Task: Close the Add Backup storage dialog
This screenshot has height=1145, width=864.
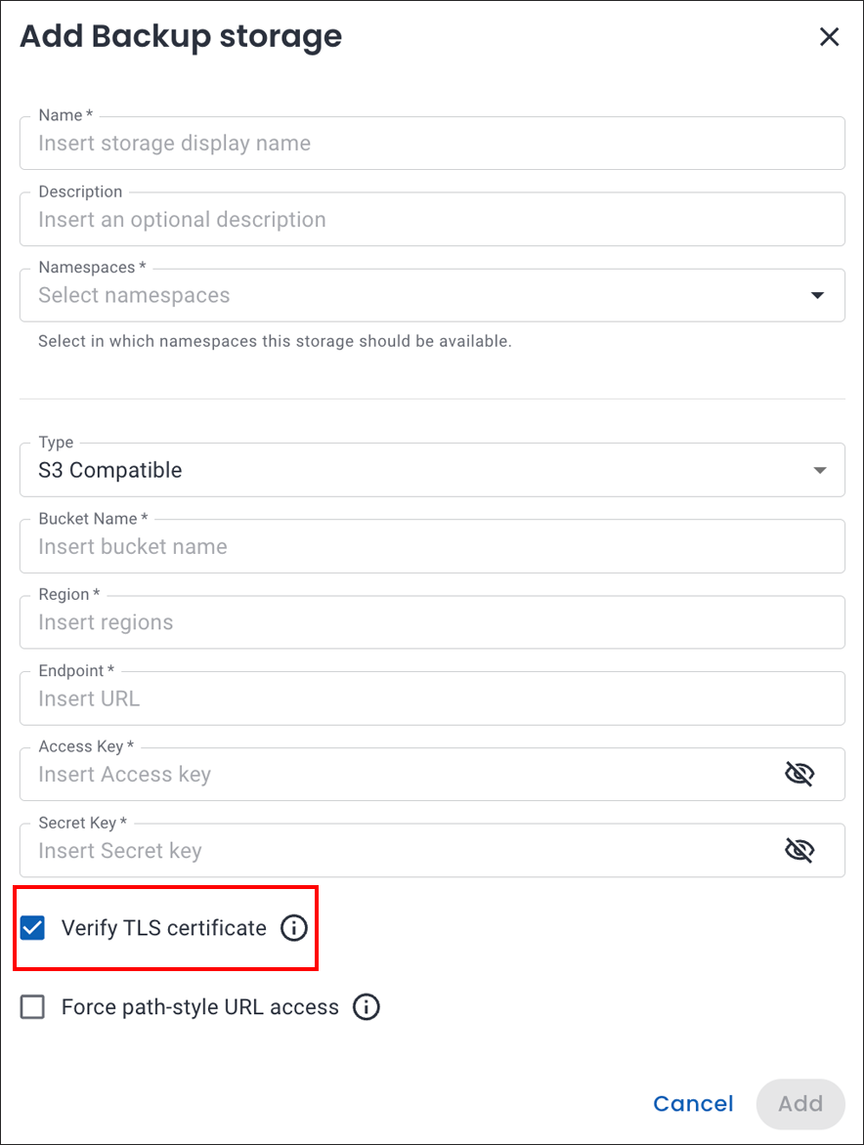Action: (x=829, y=37)
